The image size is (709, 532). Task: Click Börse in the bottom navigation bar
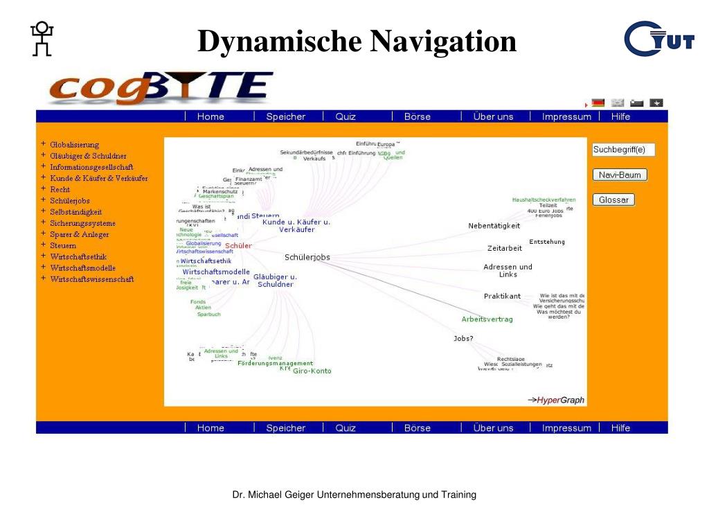(x=418, y=428)
